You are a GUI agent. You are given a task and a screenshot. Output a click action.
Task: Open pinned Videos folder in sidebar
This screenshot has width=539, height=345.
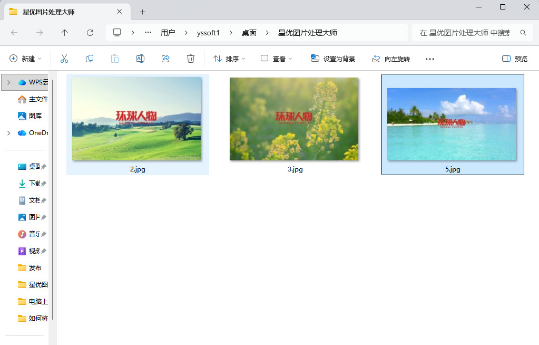(32, 251)
